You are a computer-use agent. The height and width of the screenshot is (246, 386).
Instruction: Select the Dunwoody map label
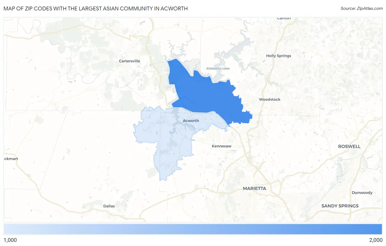coord(362,193)
